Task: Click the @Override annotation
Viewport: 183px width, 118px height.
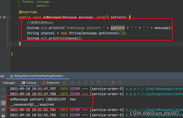Action: click(28, 12)
